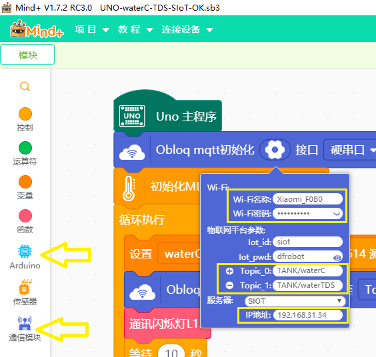This screenshot has width=376, height=357.
Task: Click the Topic_1 field TANK/waterTDS
Action: [x=307, y=285]
